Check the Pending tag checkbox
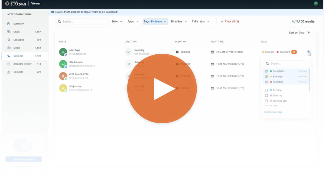Viewport: 325px width, 179px height. (266, 90)
